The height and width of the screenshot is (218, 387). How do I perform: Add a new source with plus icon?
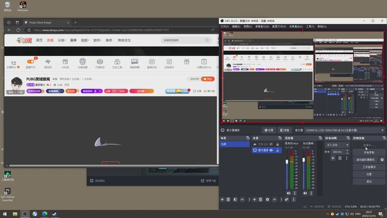[254, 200]
